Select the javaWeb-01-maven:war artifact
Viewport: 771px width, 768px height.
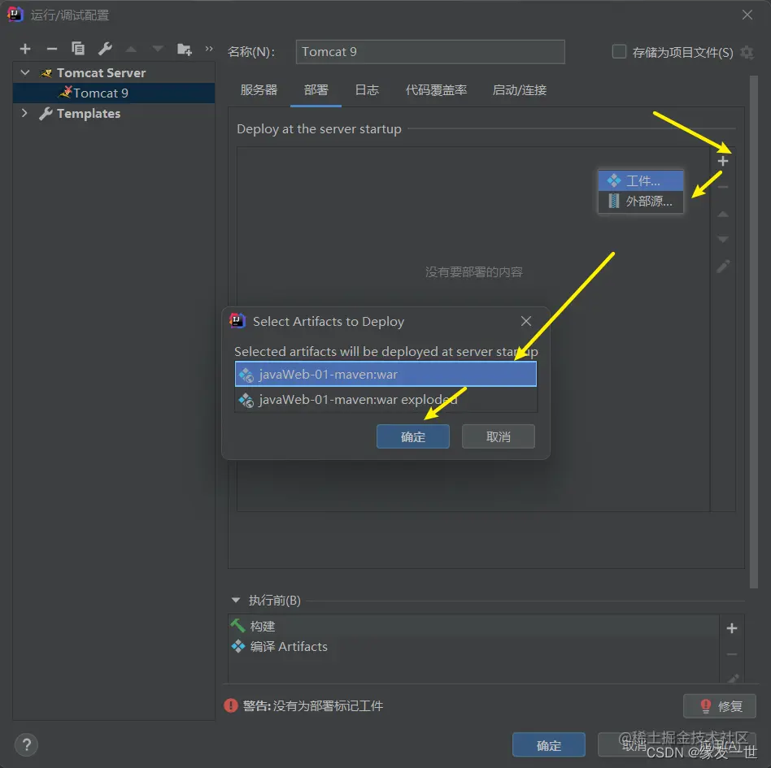pyautogui.click(x=386, y=375)
